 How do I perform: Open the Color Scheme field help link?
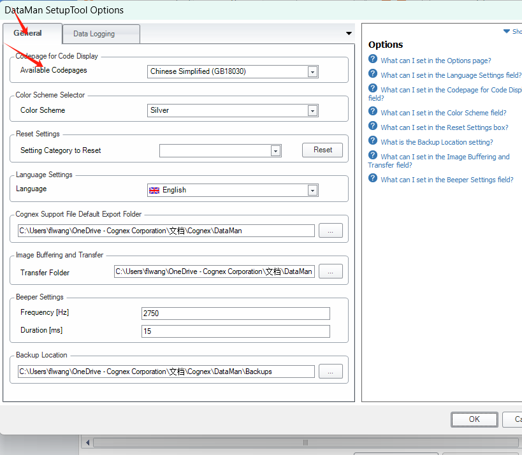click(444, 113)
